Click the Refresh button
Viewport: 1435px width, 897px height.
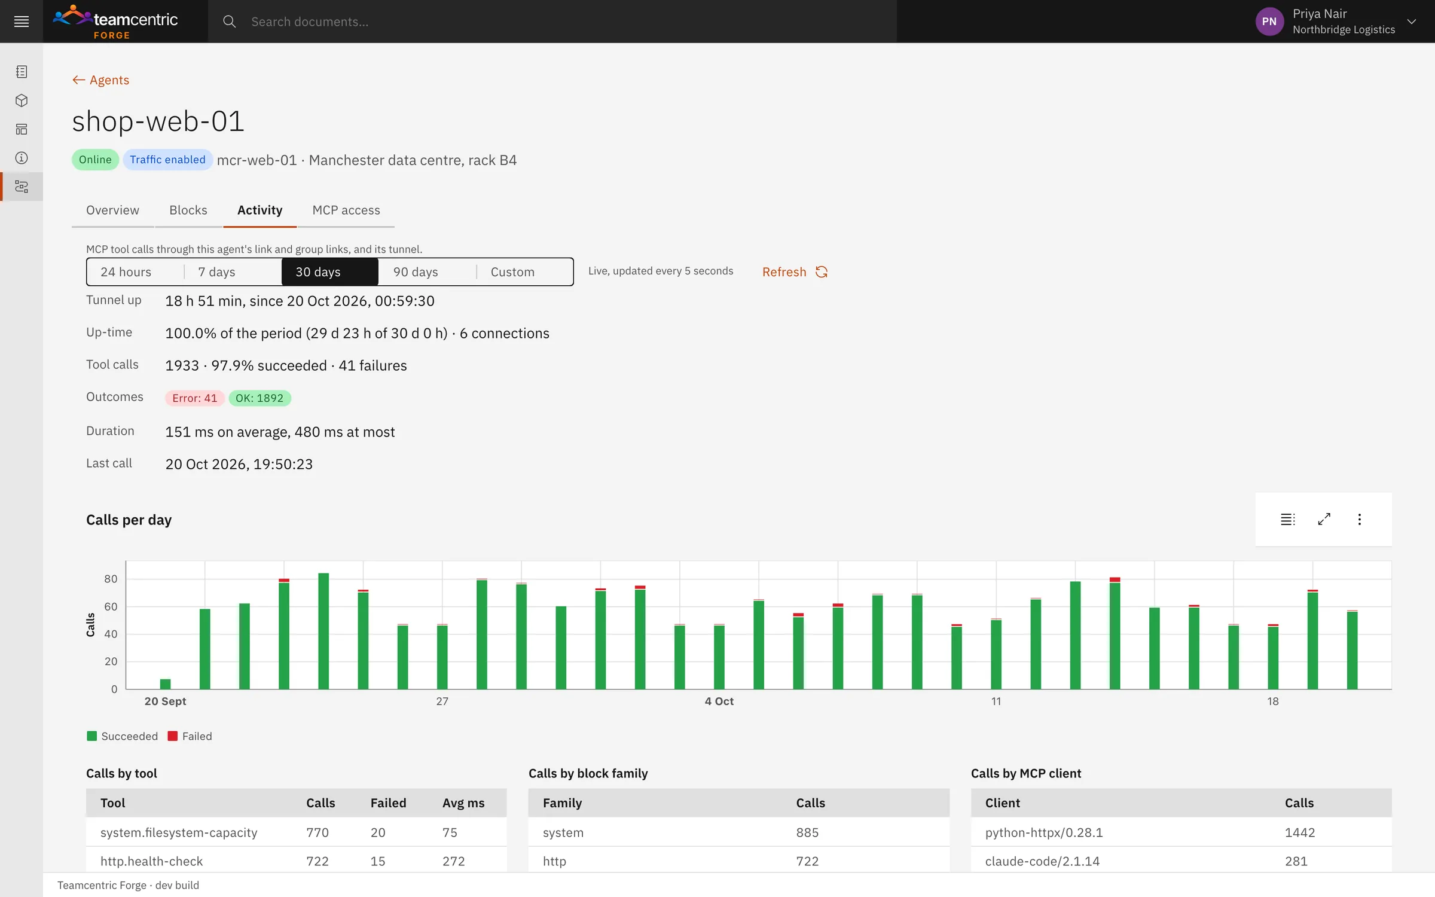(x=795, y=272)
